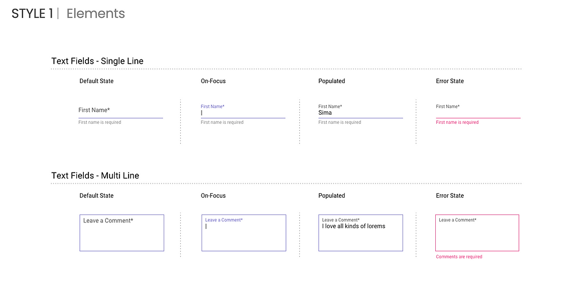
Task: Click the Error State First Name field
Action: 478,111
